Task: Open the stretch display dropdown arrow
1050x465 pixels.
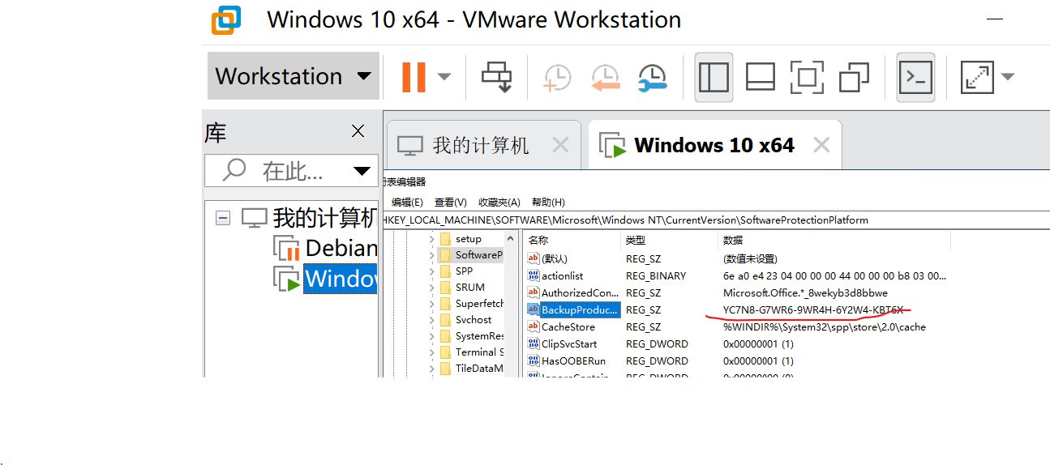Action: pyautogui.click(x=1008, y=76)
